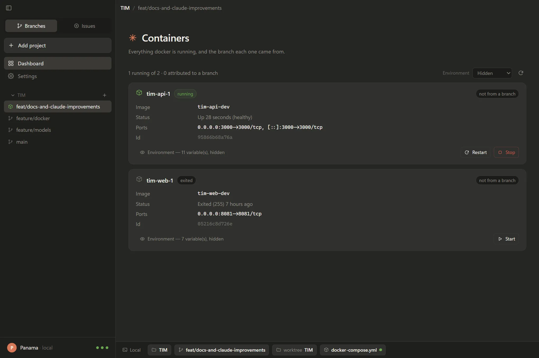The image size is (539, 358).
Task: Open Settings in the sidebar
Action: pyautogui.click(x=58, y=76)
